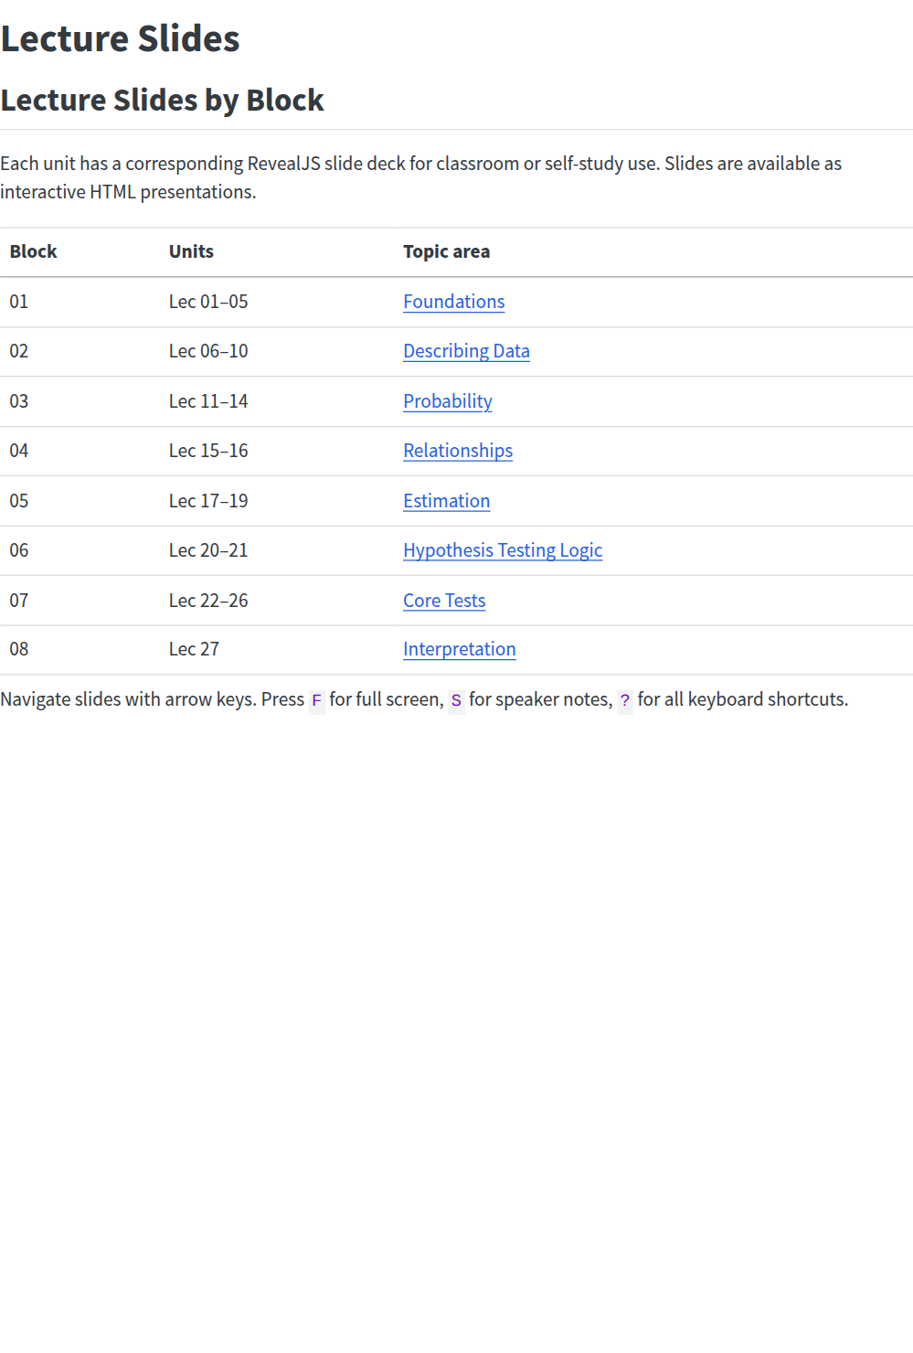Viewport: 913px width, 1353px height.
Task: Click the S speaker notes badge
Action: coord(456,700)
